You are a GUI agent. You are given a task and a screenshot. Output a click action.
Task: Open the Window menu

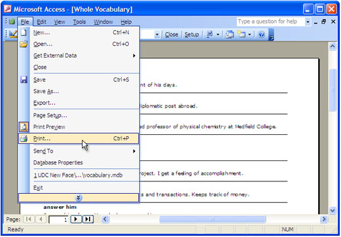[103, 22]
